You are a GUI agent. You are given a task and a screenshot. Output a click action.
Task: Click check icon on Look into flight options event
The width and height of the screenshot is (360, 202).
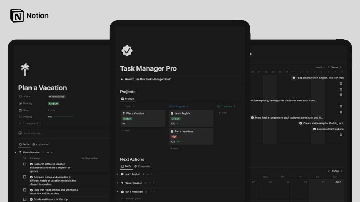click(x=315, y=129)
